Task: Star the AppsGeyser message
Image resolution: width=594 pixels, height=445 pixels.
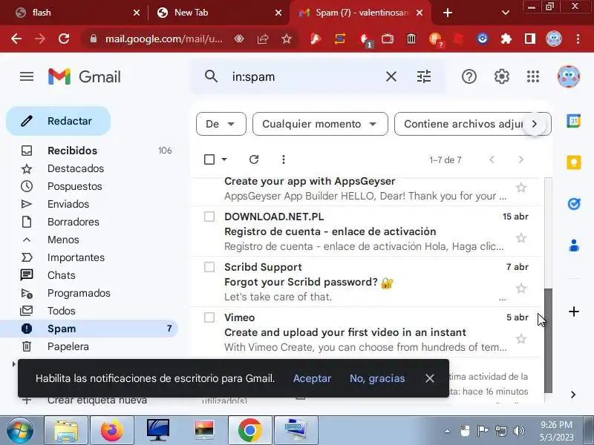Action: tap(521, 188)
